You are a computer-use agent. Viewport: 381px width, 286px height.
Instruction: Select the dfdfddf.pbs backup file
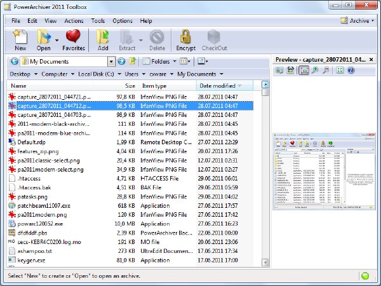coord(130,233)
